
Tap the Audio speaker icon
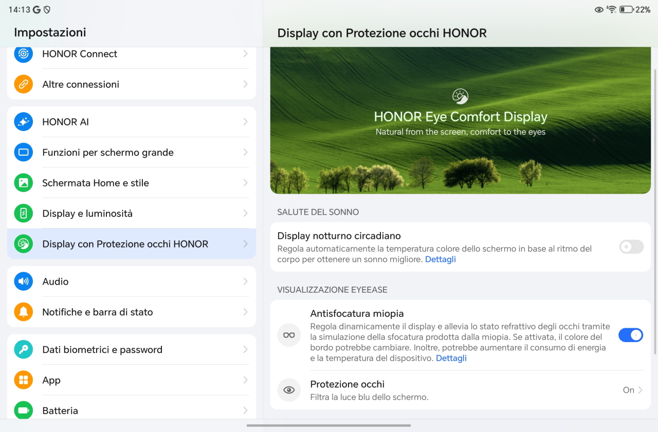pyautogui.click(x=23, y=281)
